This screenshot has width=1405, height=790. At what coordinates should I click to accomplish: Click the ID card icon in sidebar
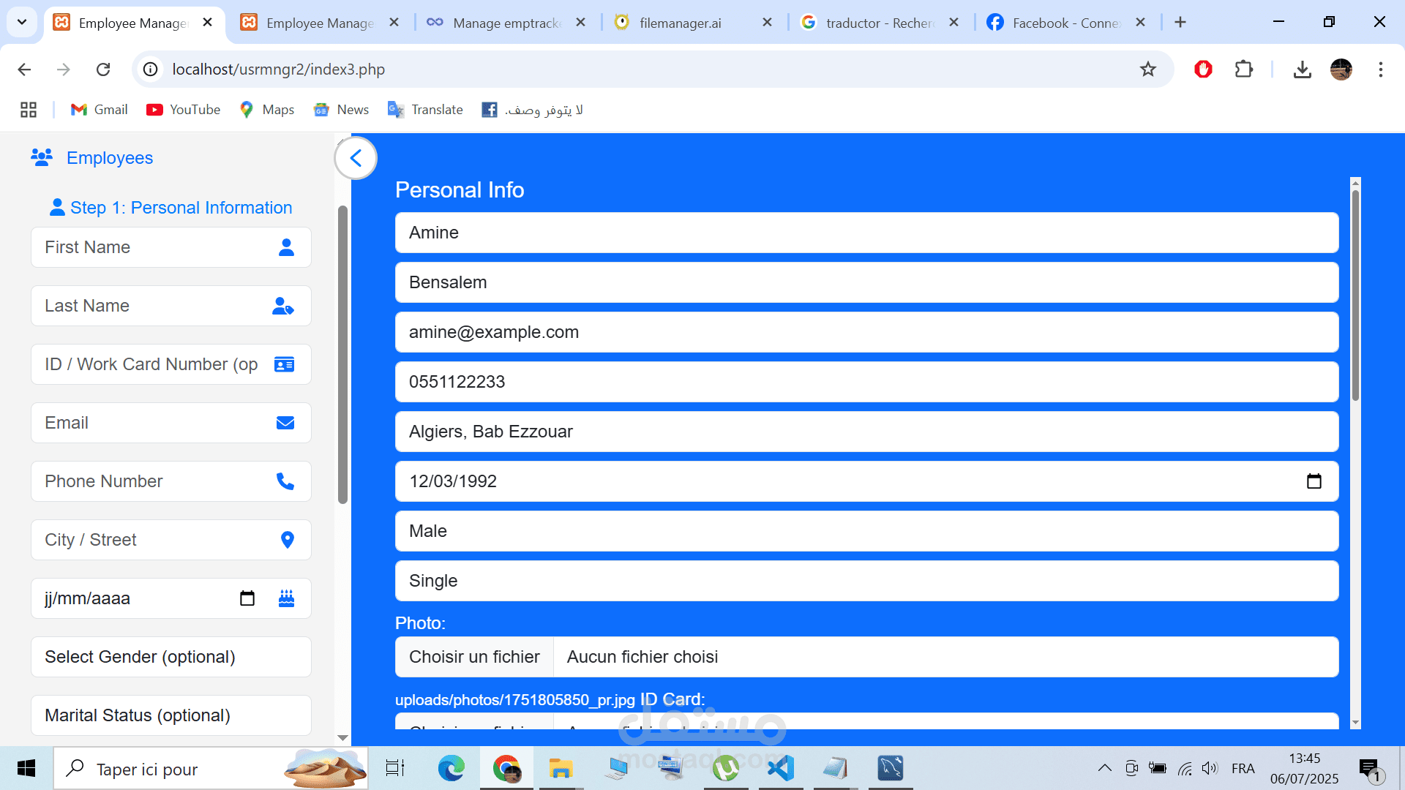(x=284, y=364)
